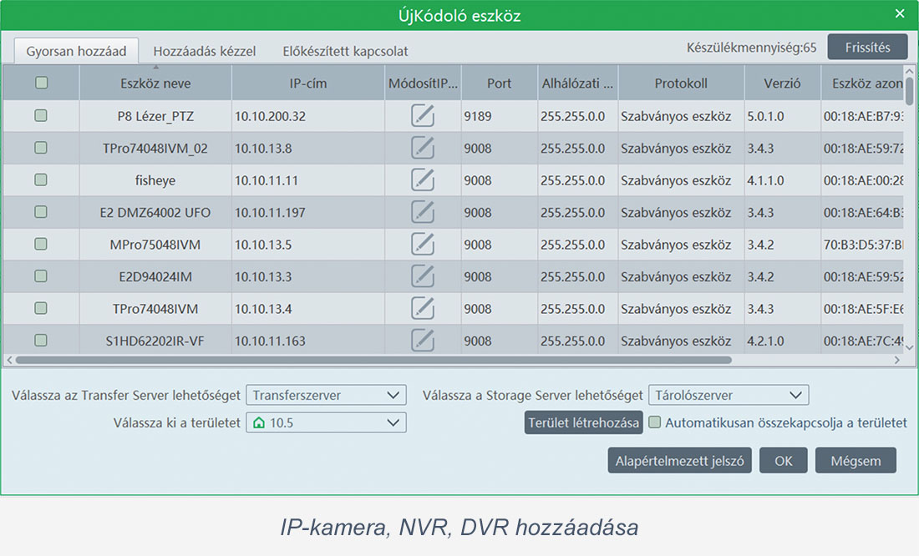Open the IP editor for device 10.10.13.4

point(423,309)
